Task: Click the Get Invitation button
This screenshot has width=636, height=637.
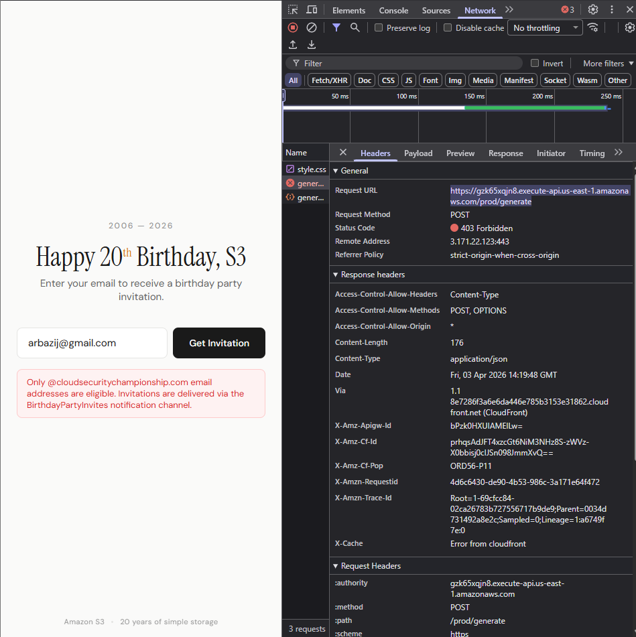Action: pos(219,343)
